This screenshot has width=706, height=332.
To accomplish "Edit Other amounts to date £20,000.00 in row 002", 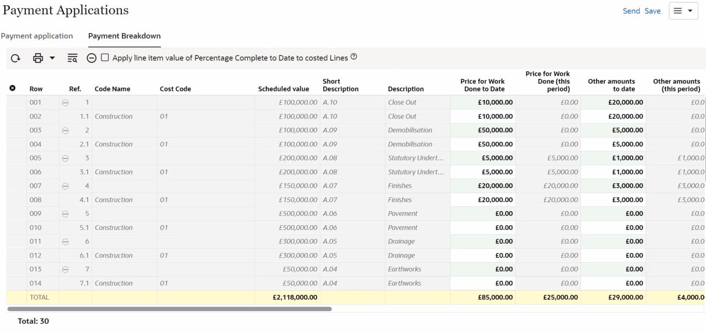I will [x=613, y=116].
